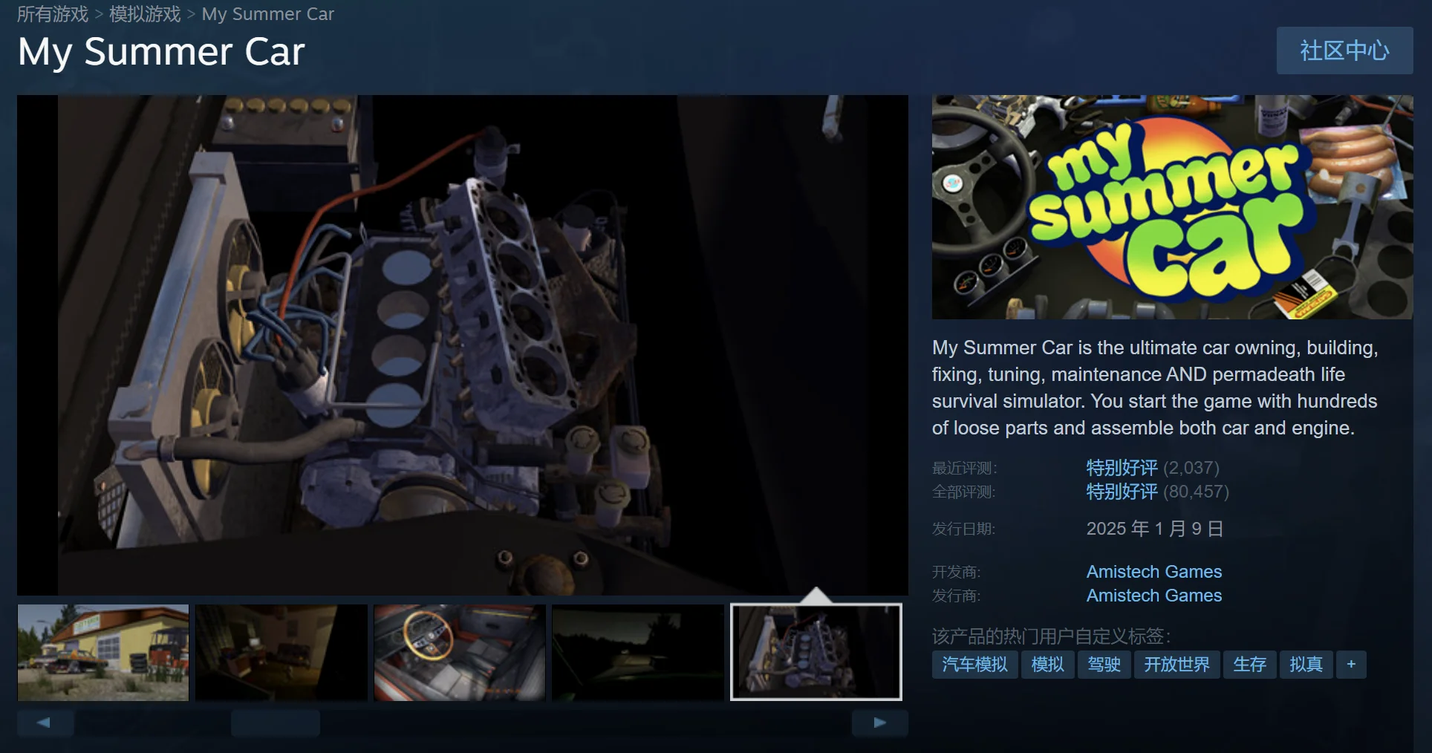The height and width of the screenshot is (753, 1432).
Task: Select the gas station screenshot thumbnail
Action: pos(103,653)
